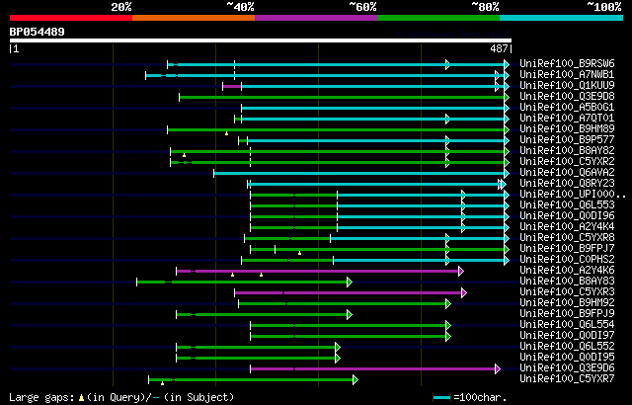Open the UniRef100_B8AY82 hit
The width and height of the screenshot is (632, 405).
click(567, 151)
